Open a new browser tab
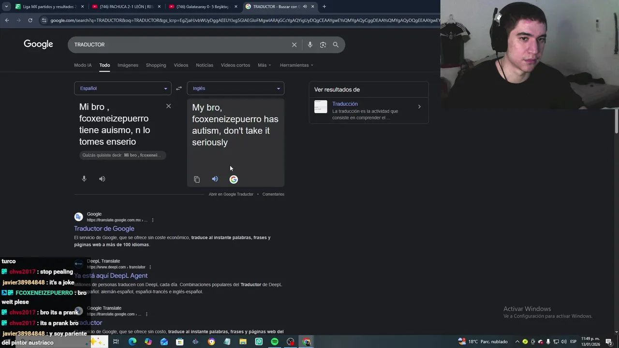 (x=324, y=7)
